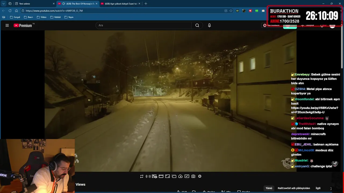Open the browser workspaces icon
This screenshot has height=193, width=344.
click(x=10, y=4)
